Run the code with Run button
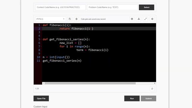This screenshot has width=192, height=108. (x=132, y=98)
